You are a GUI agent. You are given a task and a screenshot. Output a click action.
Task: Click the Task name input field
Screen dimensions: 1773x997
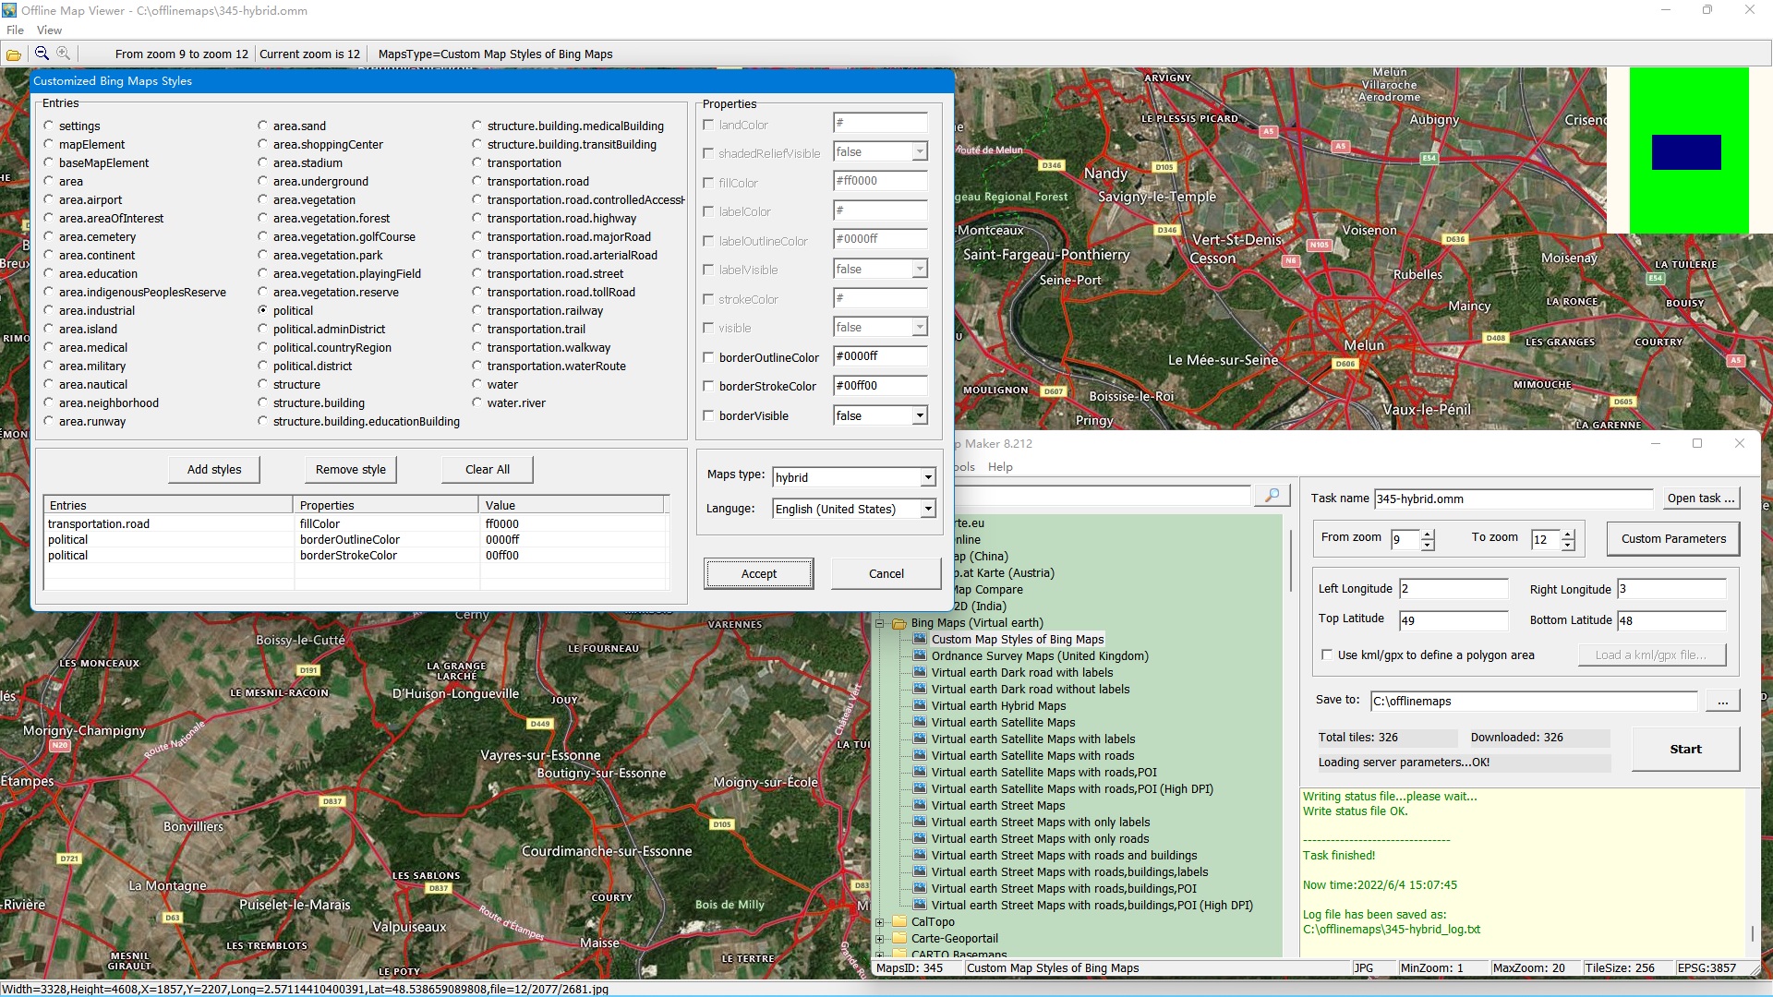point(1513,498)
